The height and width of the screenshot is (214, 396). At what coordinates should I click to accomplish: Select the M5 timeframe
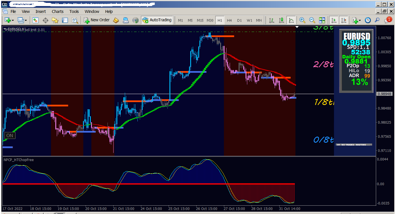190,20
